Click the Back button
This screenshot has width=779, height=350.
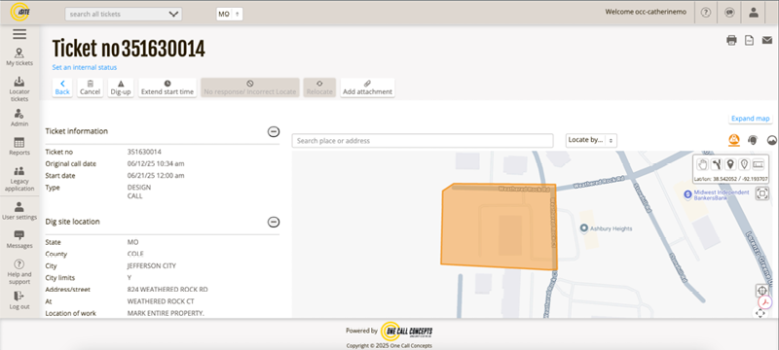point(62,87)
